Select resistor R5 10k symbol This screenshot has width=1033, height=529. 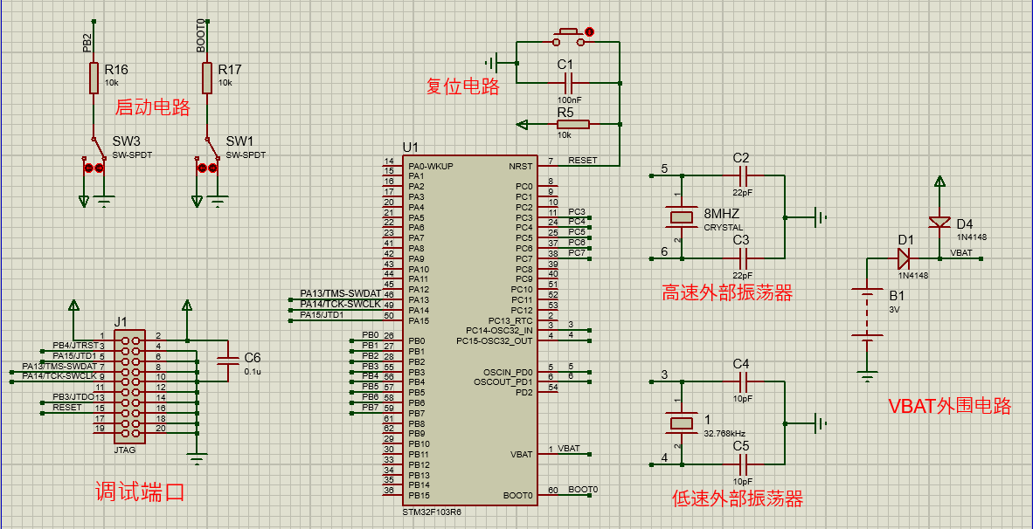click(x=573, y=124)
